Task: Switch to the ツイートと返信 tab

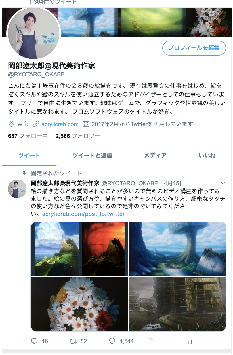Action: 92,156
